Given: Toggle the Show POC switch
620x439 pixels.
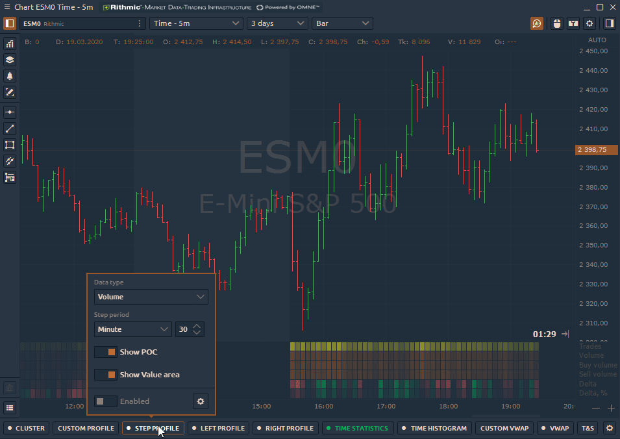Looking at the screenshot, I should tap(106, 352).
